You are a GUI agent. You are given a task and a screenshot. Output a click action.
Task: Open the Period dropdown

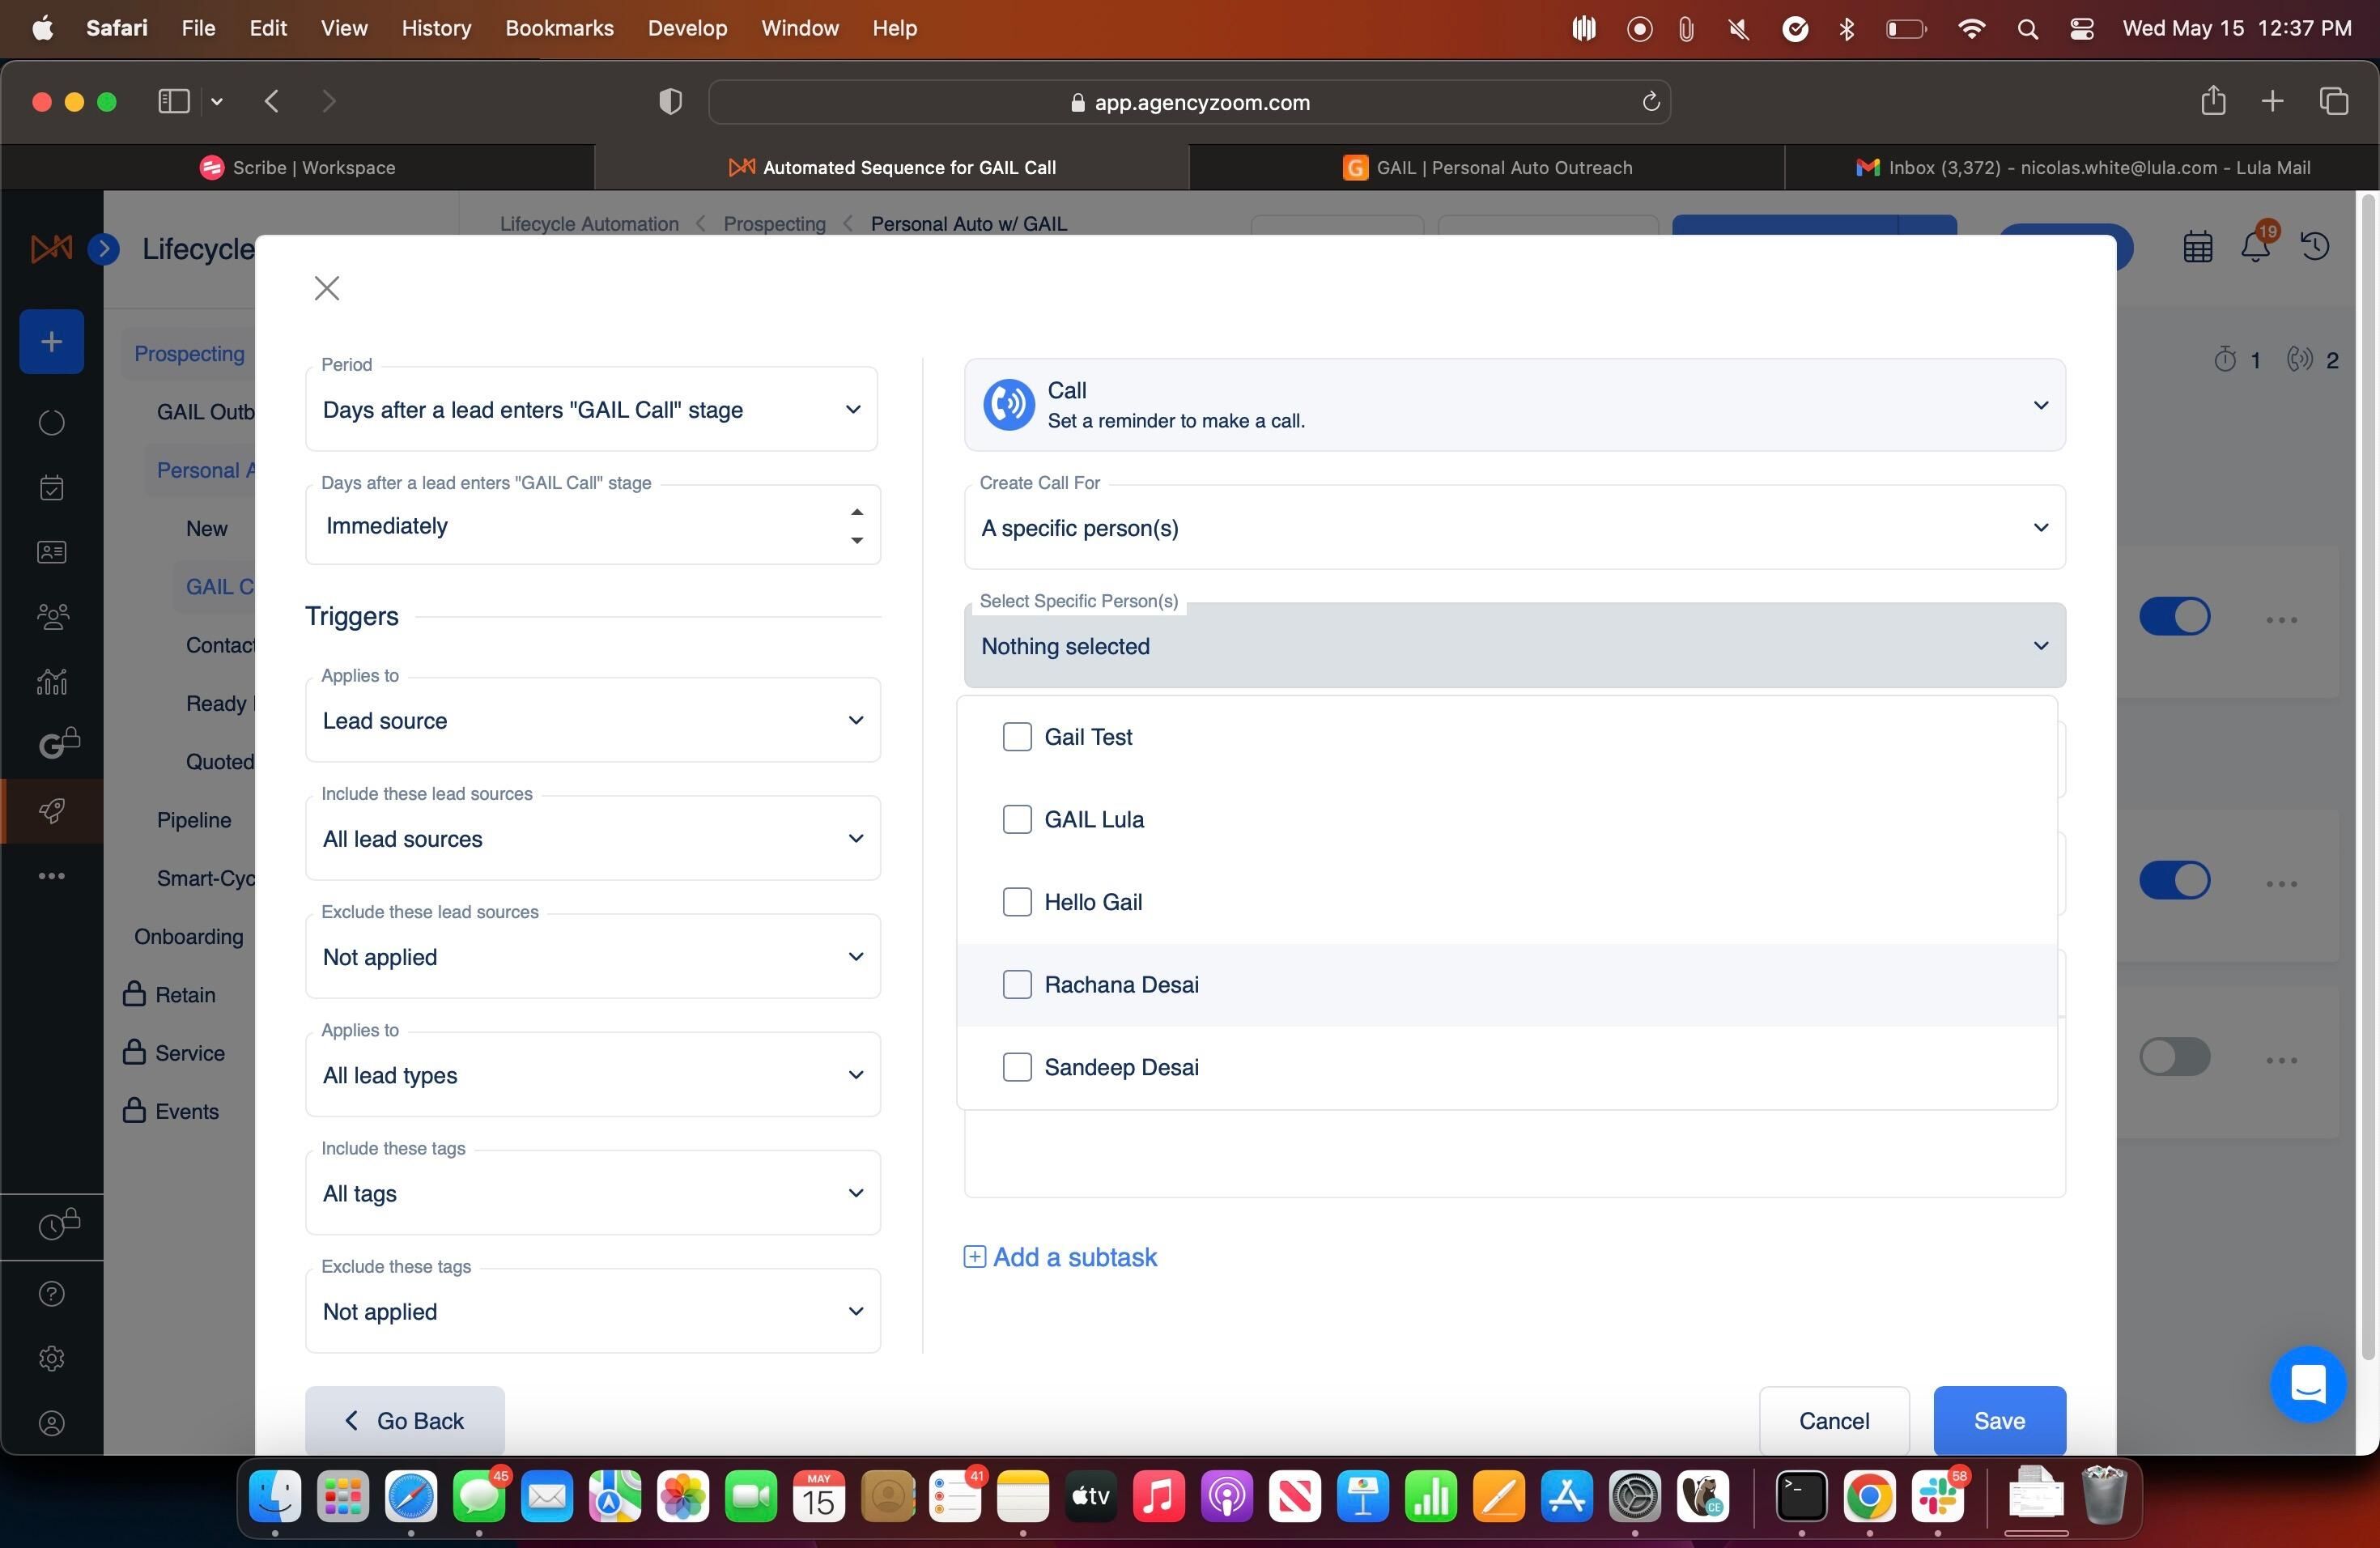pos(591,409)
